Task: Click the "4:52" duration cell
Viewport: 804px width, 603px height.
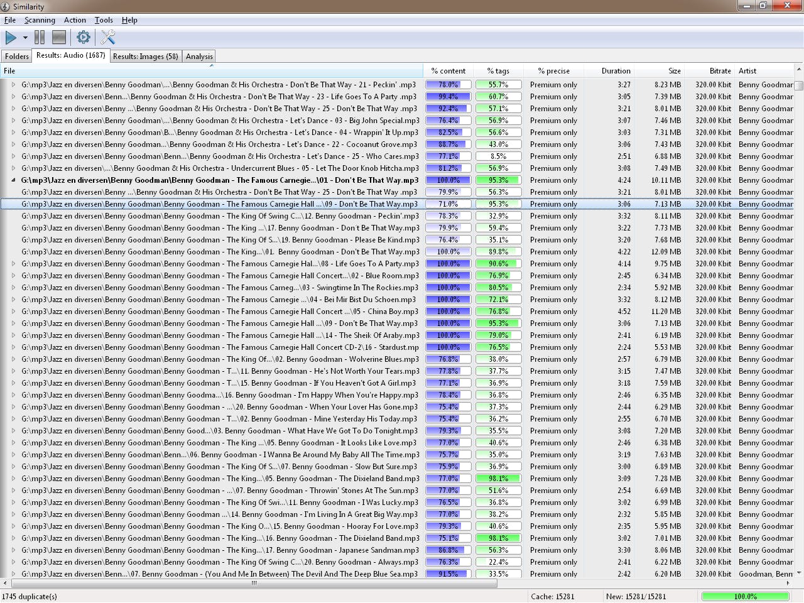Action: click(x=624, y=312)
